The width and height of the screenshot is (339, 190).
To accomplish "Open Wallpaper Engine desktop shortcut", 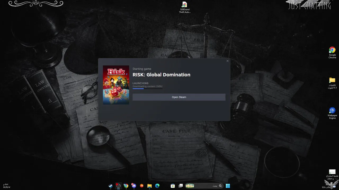I will (332, 113).
